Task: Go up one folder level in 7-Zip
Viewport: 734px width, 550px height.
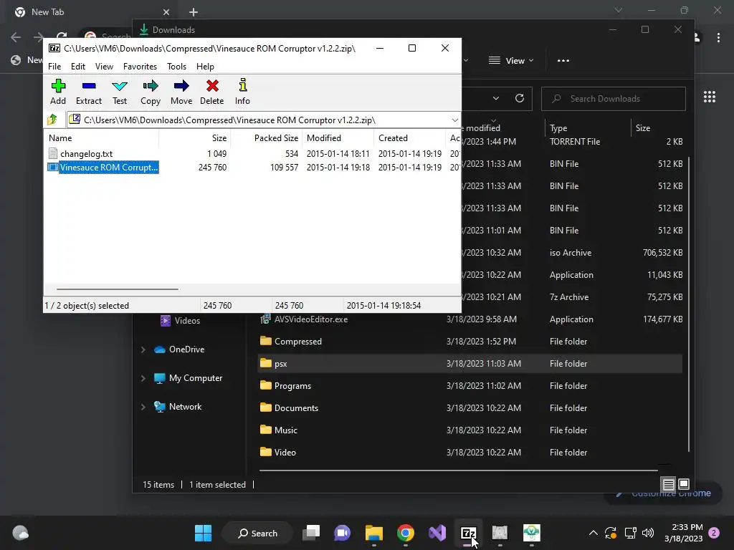Action: tap(52, 120)
